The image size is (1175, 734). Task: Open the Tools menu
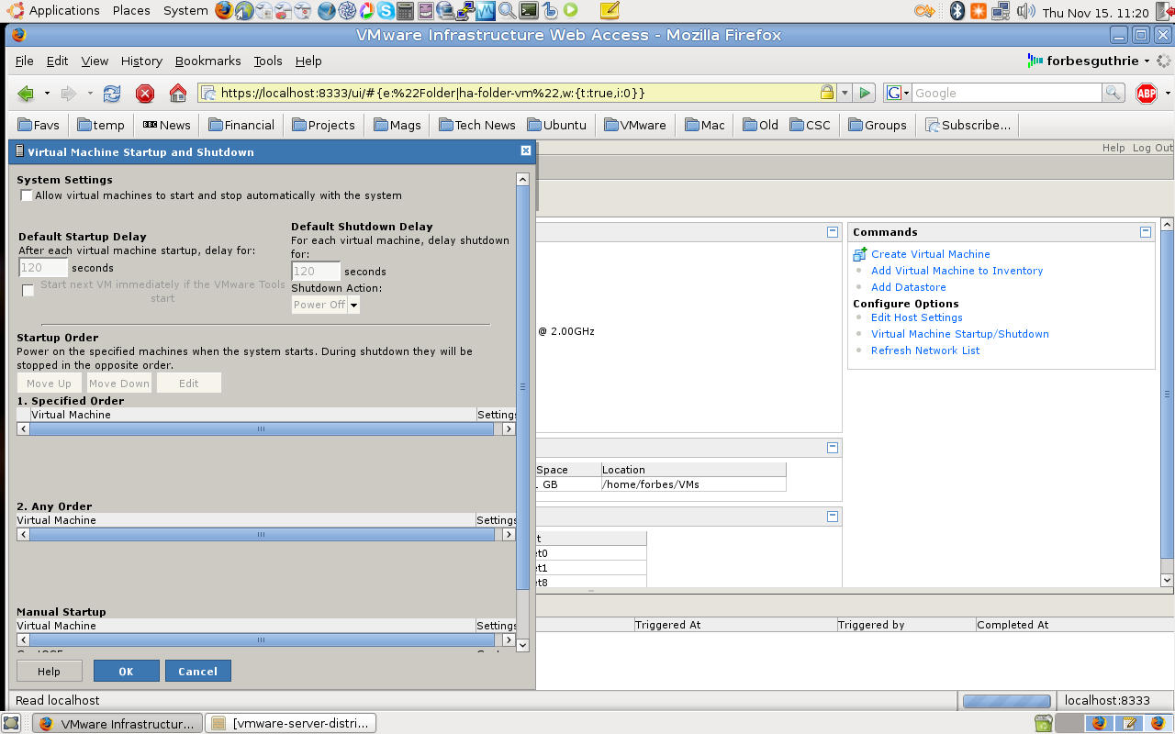(x=268, y=61)
